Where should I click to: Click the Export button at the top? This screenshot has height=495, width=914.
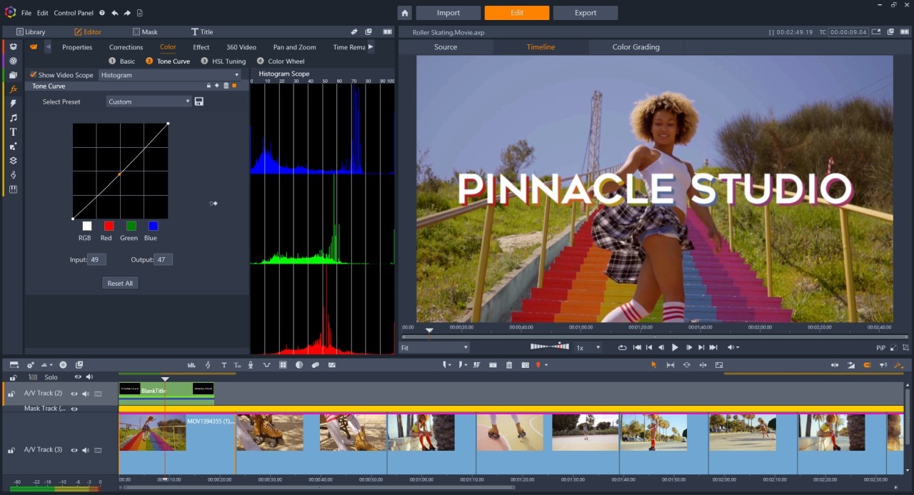click(x=585, y=12)
